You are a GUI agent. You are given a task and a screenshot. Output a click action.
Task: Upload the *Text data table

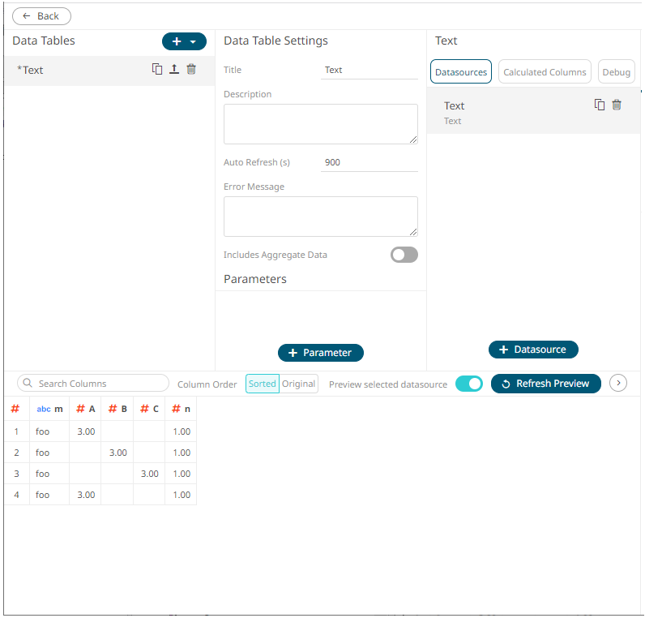pos(174,69)
